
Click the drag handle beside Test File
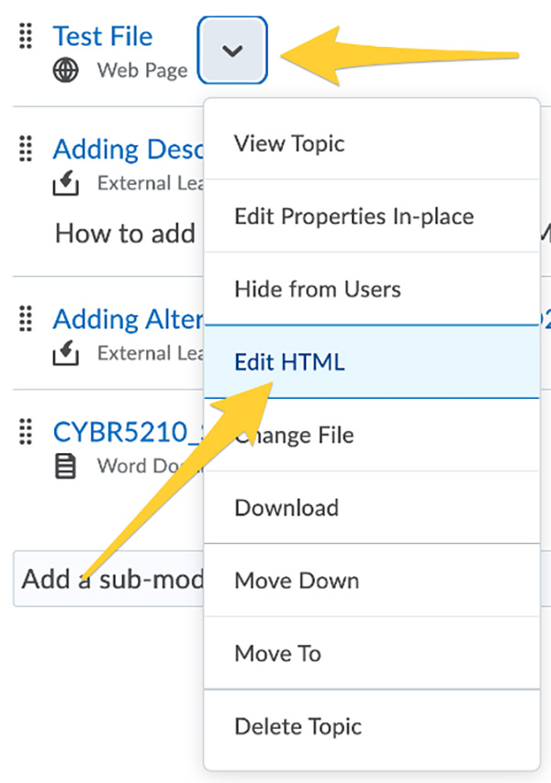(x=26, y=36)
